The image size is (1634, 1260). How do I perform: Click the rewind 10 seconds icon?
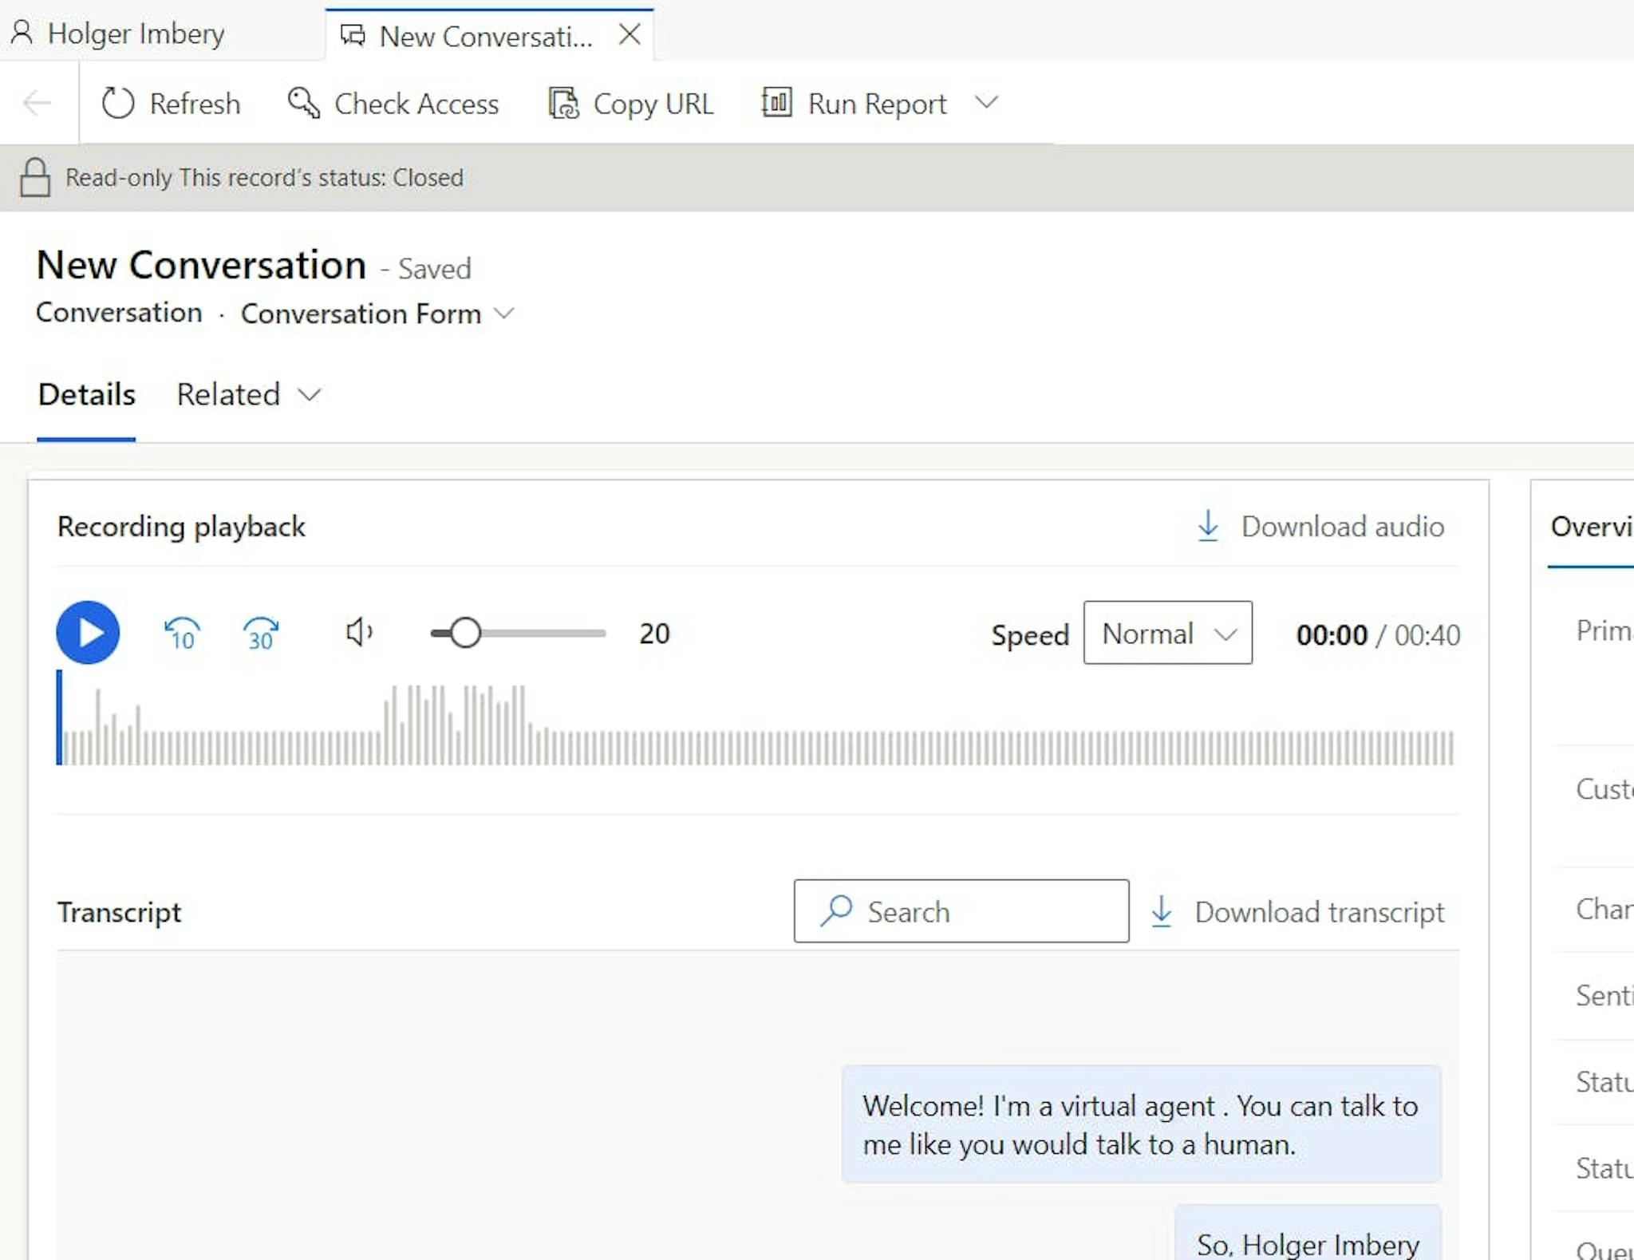pos(181,633)
